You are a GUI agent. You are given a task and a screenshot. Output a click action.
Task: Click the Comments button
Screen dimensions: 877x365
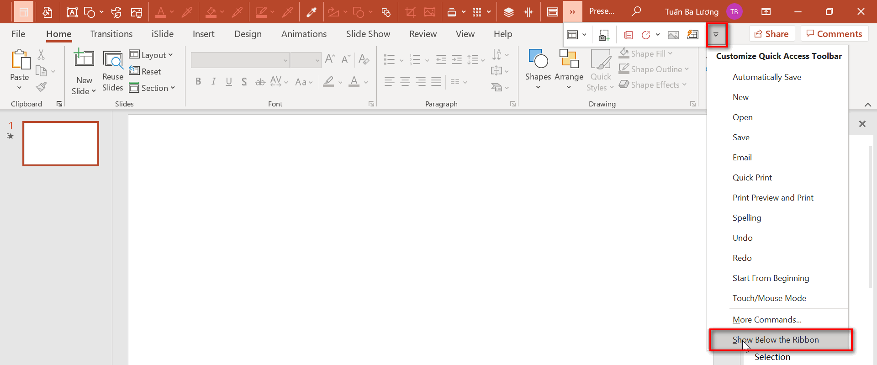coord(834,34)
